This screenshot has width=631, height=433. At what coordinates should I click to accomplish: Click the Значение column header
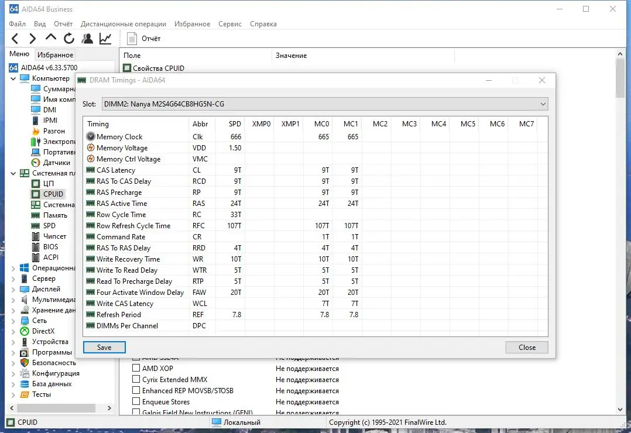point(363,56)
